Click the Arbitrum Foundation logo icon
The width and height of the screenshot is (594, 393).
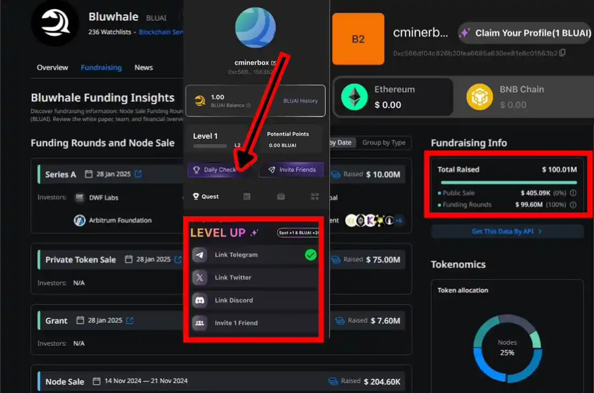point(80,220)
